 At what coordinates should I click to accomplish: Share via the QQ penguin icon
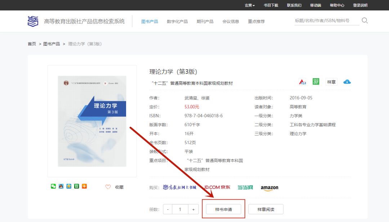point(61,186)
